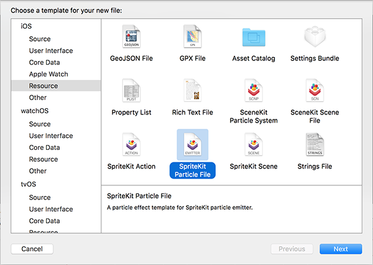Click the 'GeoJSON File' label
373x265 pixels.
(x=131, y=58)
